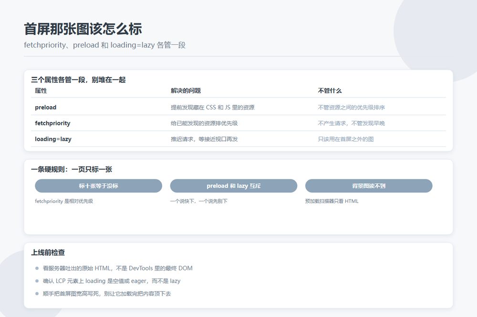Select the fetchpriority row label
Viewport: 477px width, 317px height.
point(52,123)
